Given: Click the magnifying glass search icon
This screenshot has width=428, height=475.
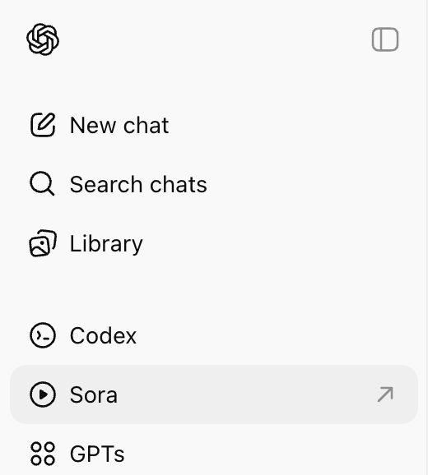Looking at the screenshot, I should [x=42, y=183].
